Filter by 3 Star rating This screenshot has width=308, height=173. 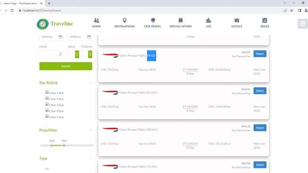click(54, 105)
